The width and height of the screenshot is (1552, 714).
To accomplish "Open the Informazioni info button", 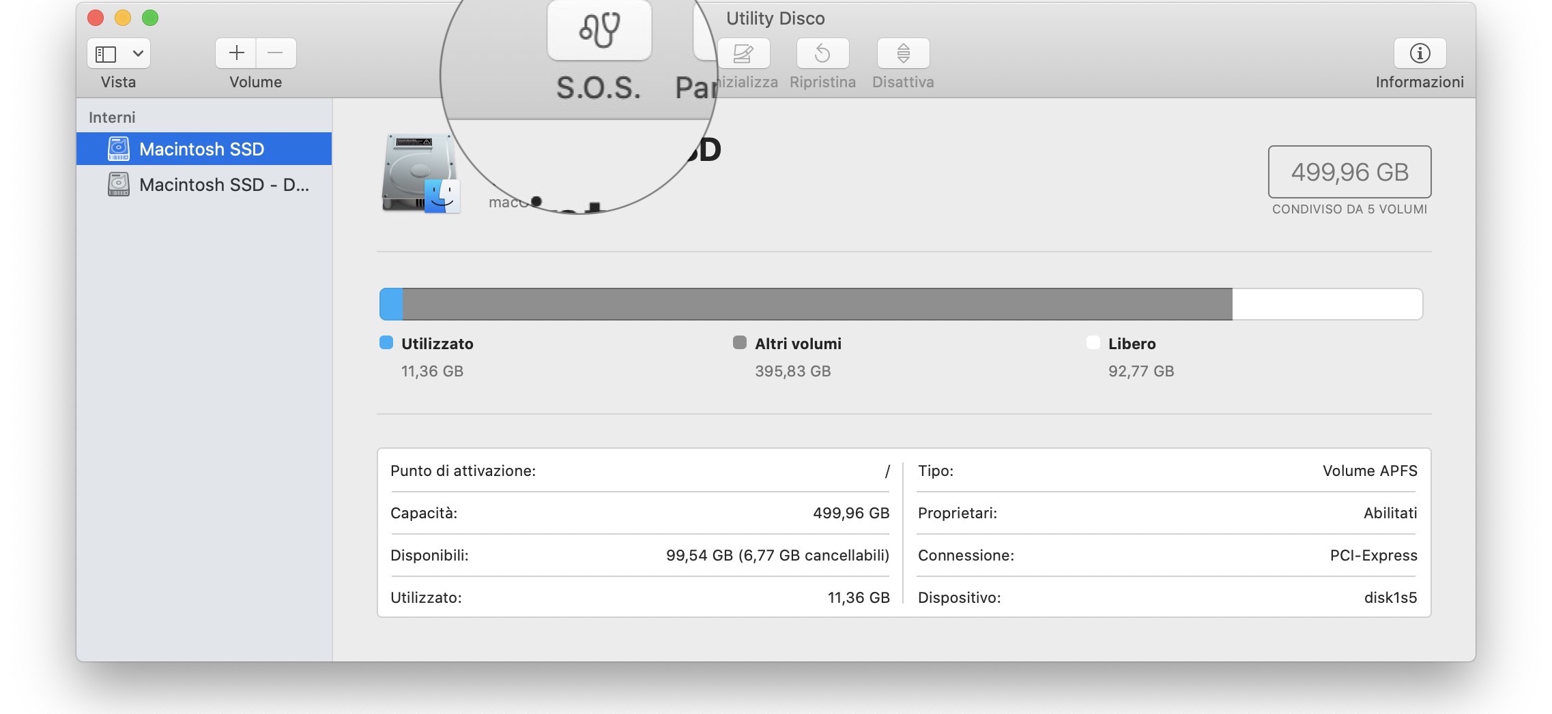I will click(1420, 53).
